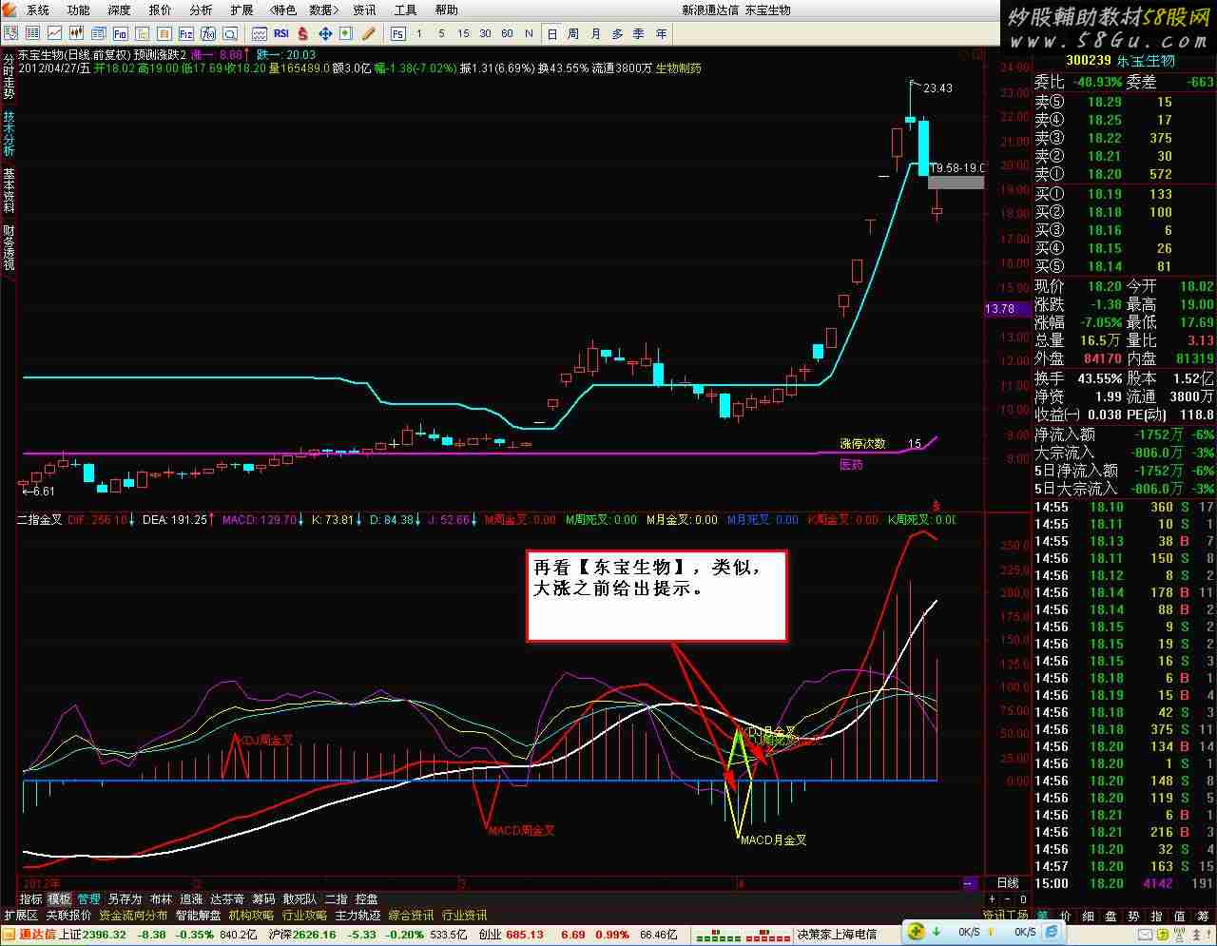Click the 另存为 button
Screen dimensions: 1217x946
point(125,898)
